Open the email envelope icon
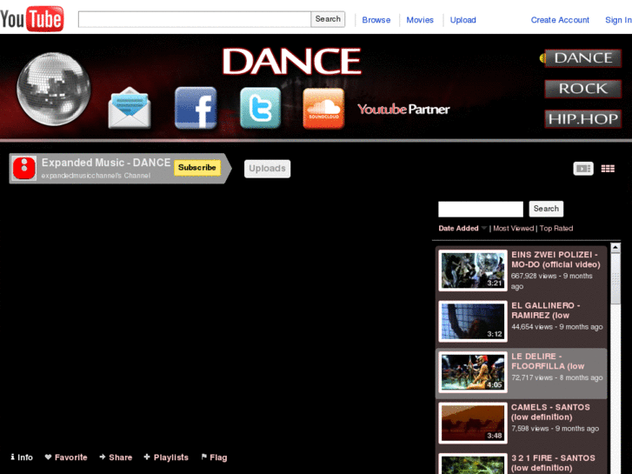Screen dimensions: 632x474 (130, 108)
